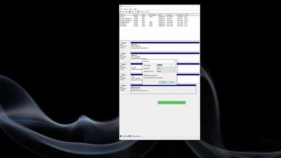The height and width of the screenshot is (158, 281).
Task: Click the black Unallocated legend swatch
Action: [121, 136]
